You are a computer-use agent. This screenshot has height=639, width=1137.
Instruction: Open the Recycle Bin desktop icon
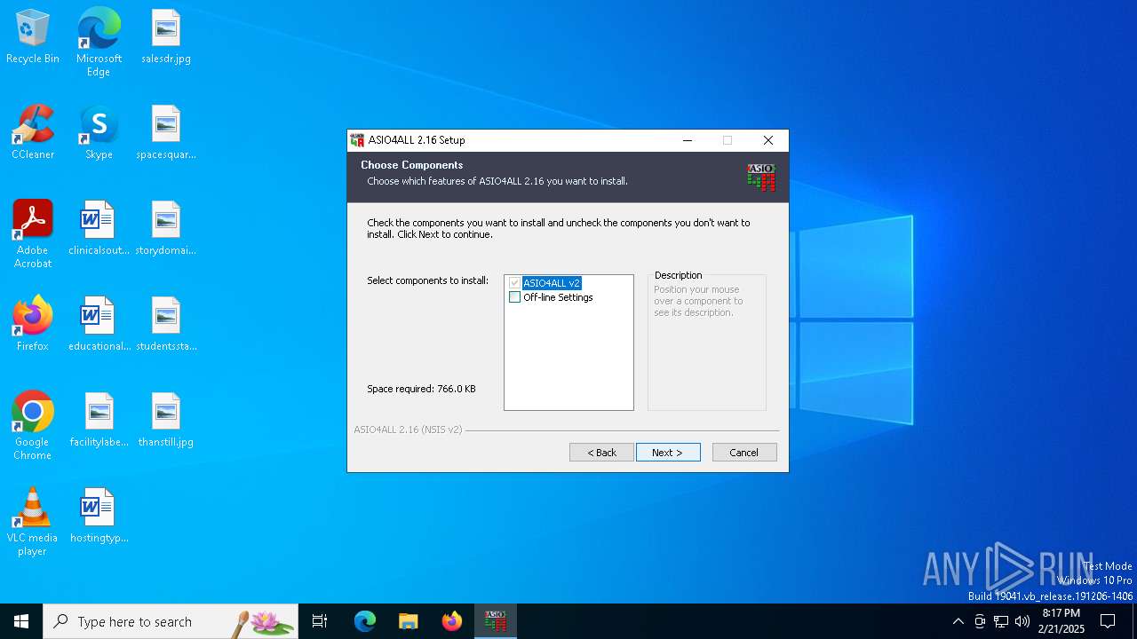[33, 37]
